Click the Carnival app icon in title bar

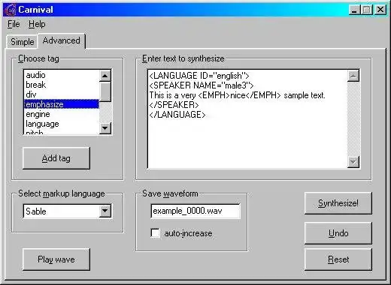[11, 10]
